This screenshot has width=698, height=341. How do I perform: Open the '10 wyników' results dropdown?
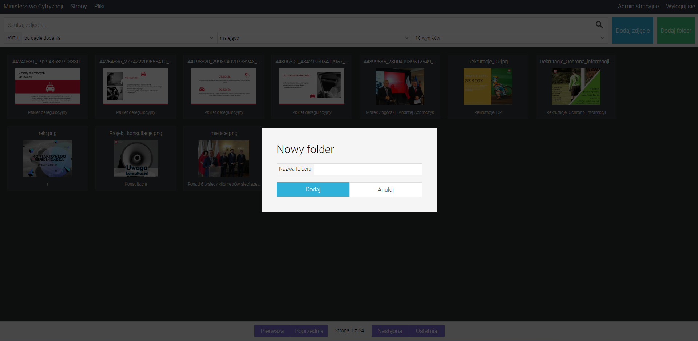(510, 38)
